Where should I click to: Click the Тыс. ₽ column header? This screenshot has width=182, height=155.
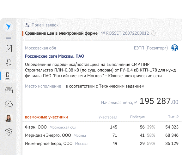[x=173, y=117]
